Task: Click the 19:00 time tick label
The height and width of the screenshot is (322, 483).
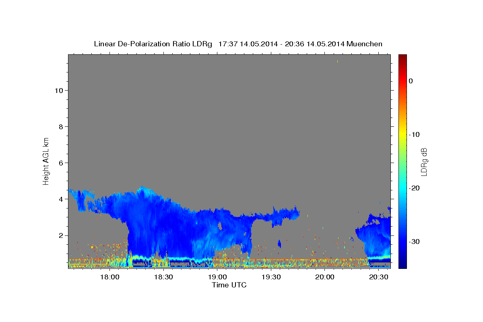Action: click(217, 277)
